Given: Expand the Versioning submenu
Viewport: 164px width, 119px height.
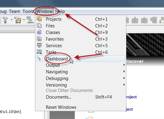Looking at the screenshot, I should 80,85.
